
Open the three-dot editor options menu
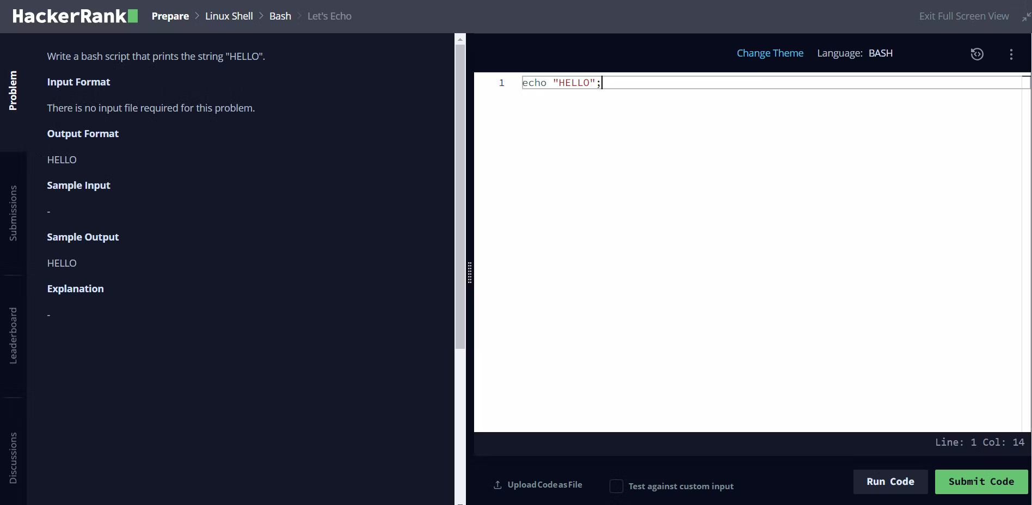point(1011,54)
